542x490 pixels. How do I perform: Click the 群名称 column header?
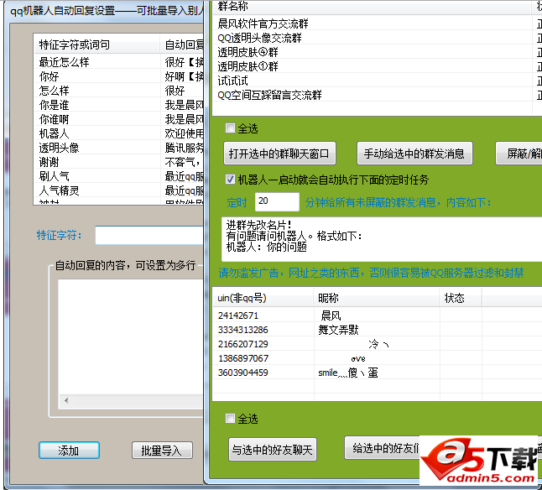(x=371, y=7)
